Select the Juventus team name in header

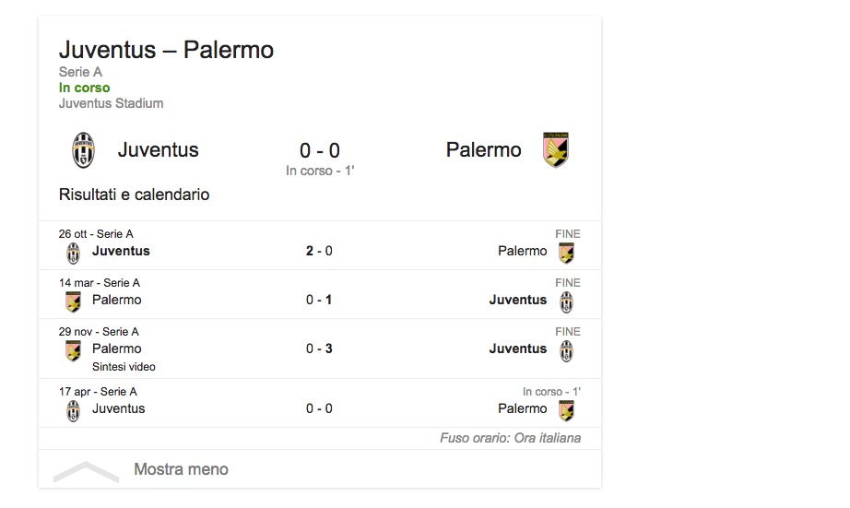(158, 149)
